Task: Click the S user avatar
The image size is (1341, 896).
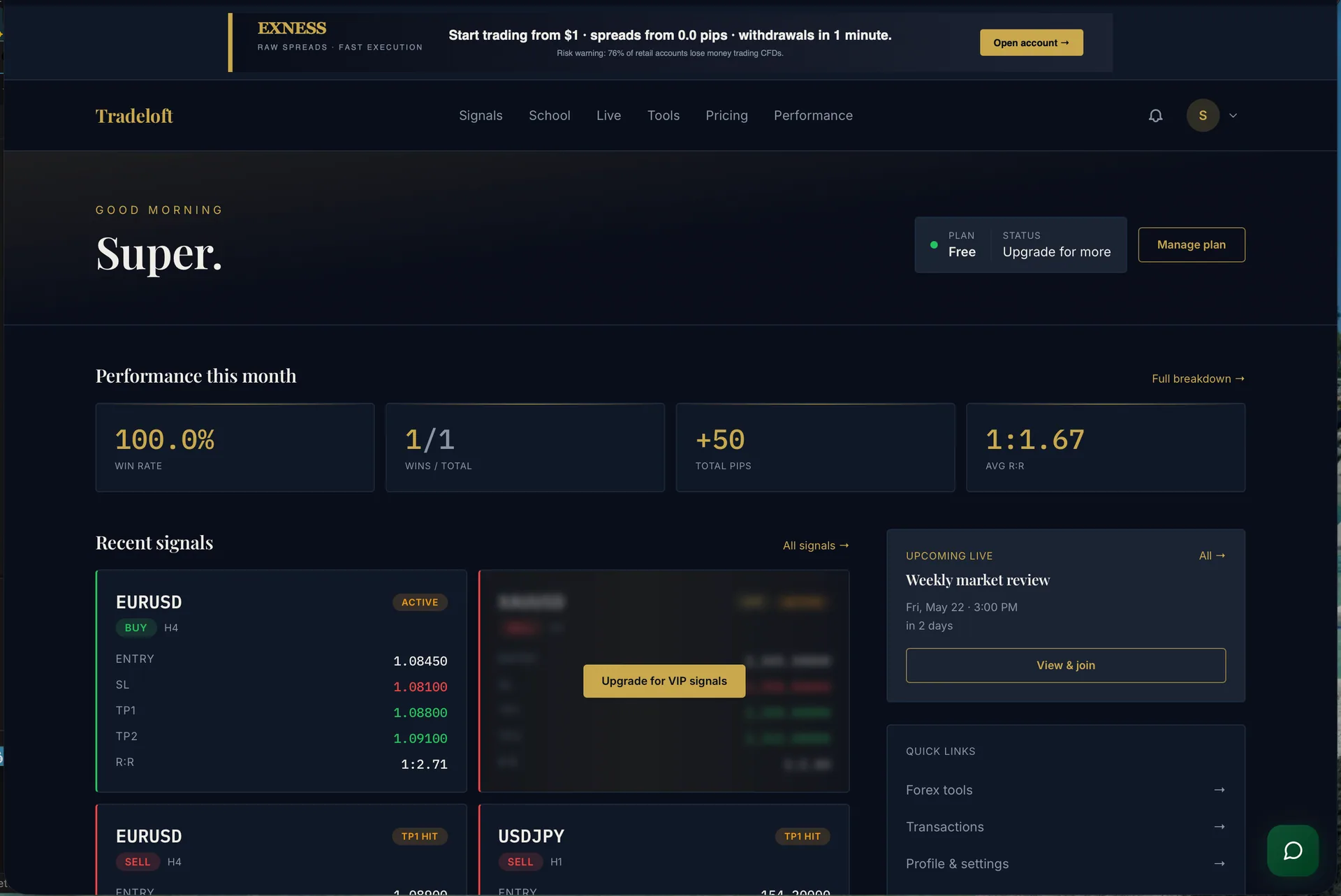Action: coord(1203,116)
